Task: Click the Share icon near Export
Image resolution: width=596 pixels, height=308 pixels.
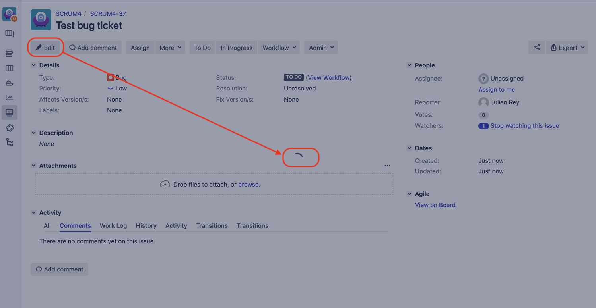Action: click(537, 47)
